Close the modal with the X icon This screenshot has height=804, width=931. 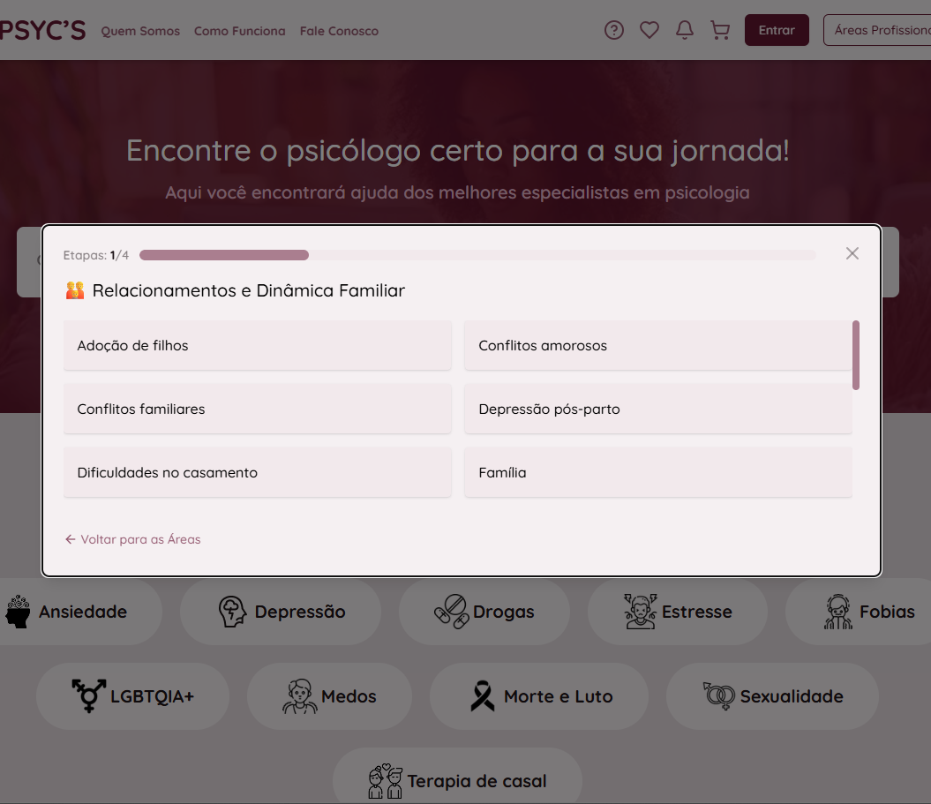pos(852,253)
